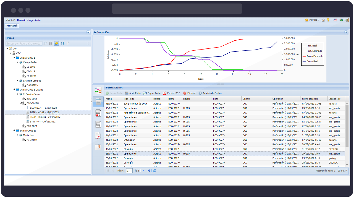The image size is (354, 198).
Task: Go to last page of results
Action: tap(148, 170)
